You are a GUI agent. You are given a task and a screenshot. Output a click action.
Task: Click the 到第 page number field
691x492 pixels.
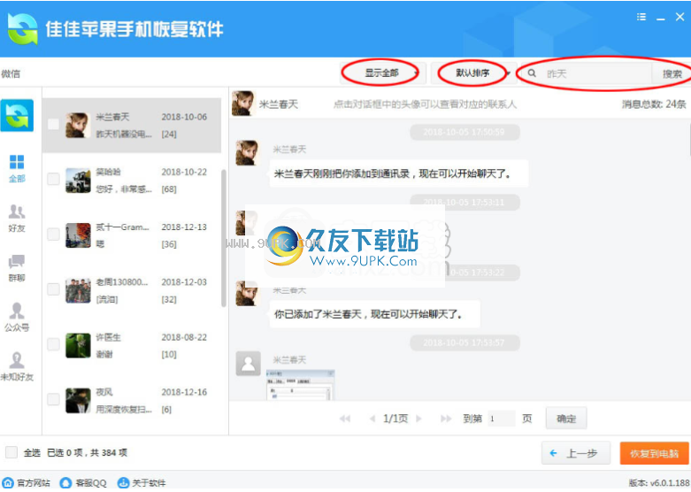[x=501, y=419]
